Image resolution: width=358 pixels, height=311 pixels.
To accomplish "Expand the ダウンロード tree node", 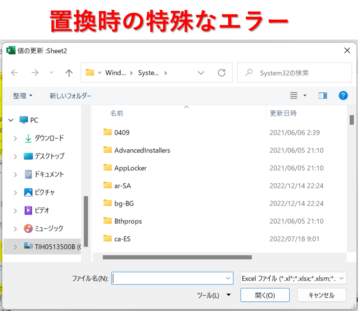I will click(15, 138).
